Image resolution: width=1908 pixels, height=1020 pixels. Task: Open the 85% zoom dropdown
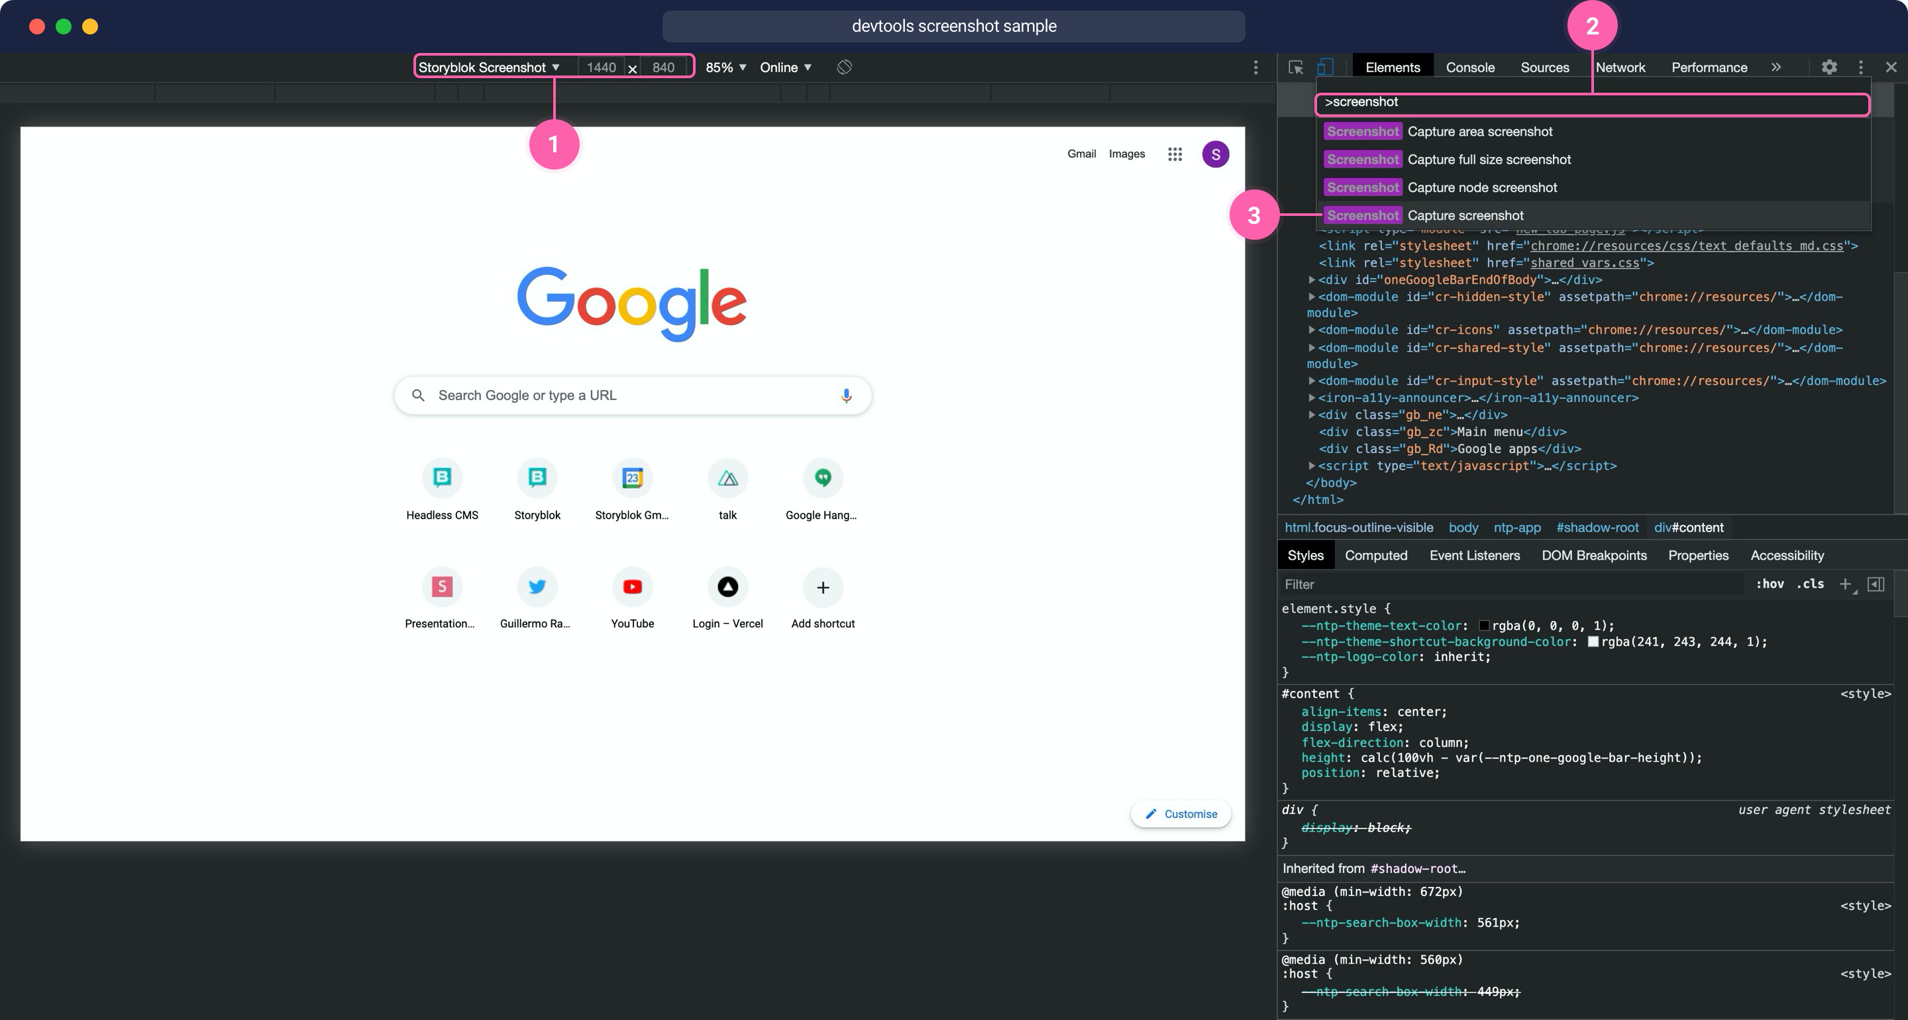coord(725,68)
